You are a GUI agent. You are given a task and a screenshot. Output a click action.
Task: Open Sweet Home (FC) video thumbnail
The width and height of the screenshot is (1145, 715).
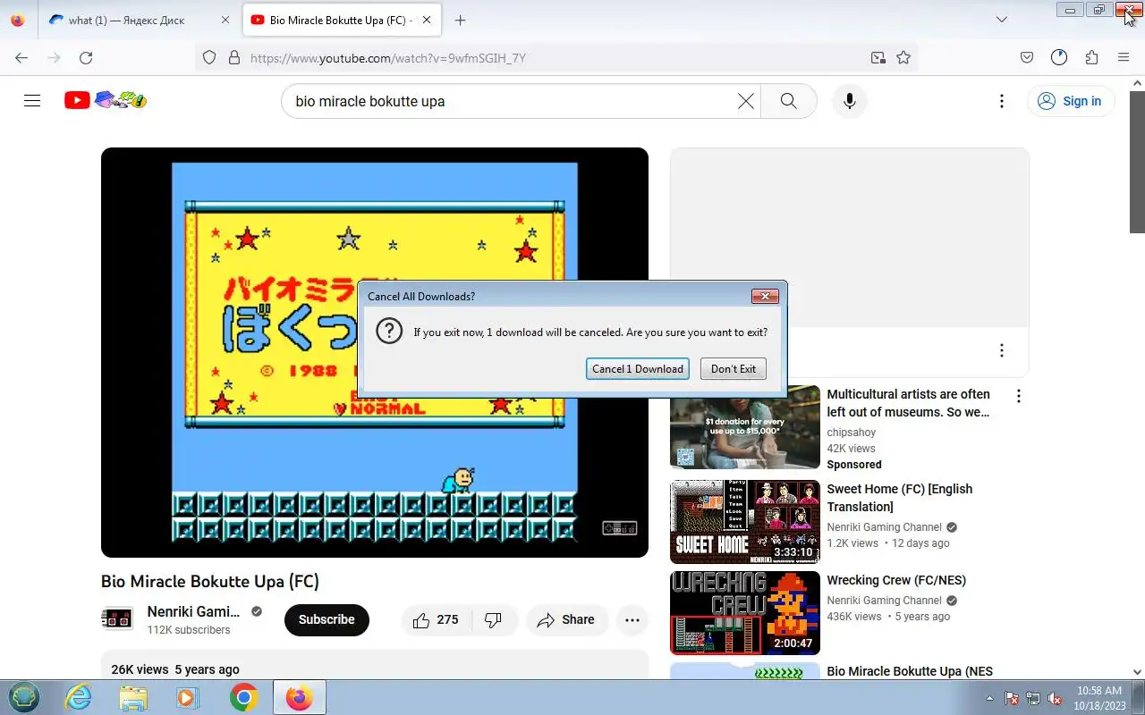click(745, 522)
